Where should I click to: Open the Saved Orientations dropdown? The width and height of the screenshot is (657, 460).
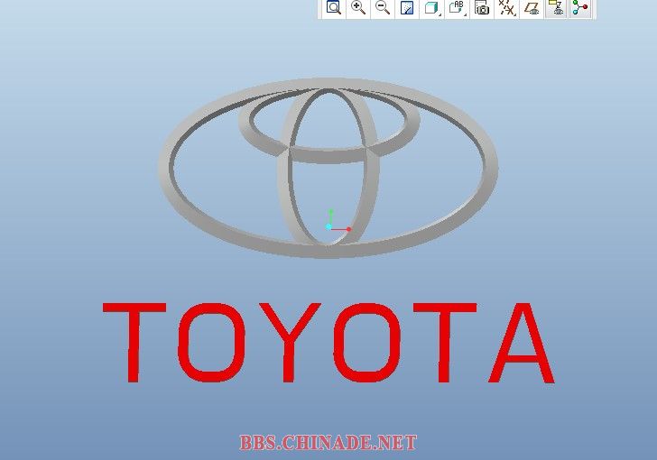[x=457, y=7]
